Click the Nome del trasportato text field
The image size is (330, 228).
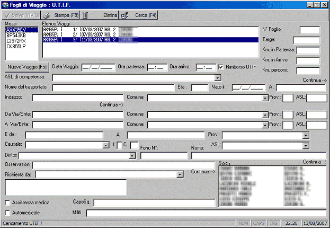(x=113, y=88)
